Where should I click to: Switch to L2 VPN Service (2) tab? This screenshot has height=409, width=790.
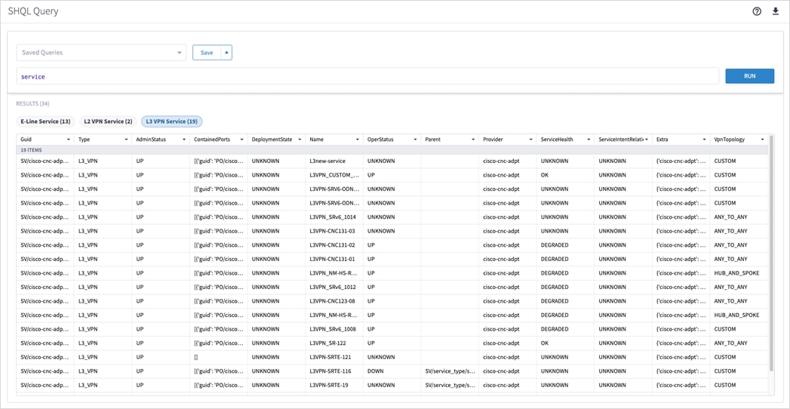click(108, 121)
